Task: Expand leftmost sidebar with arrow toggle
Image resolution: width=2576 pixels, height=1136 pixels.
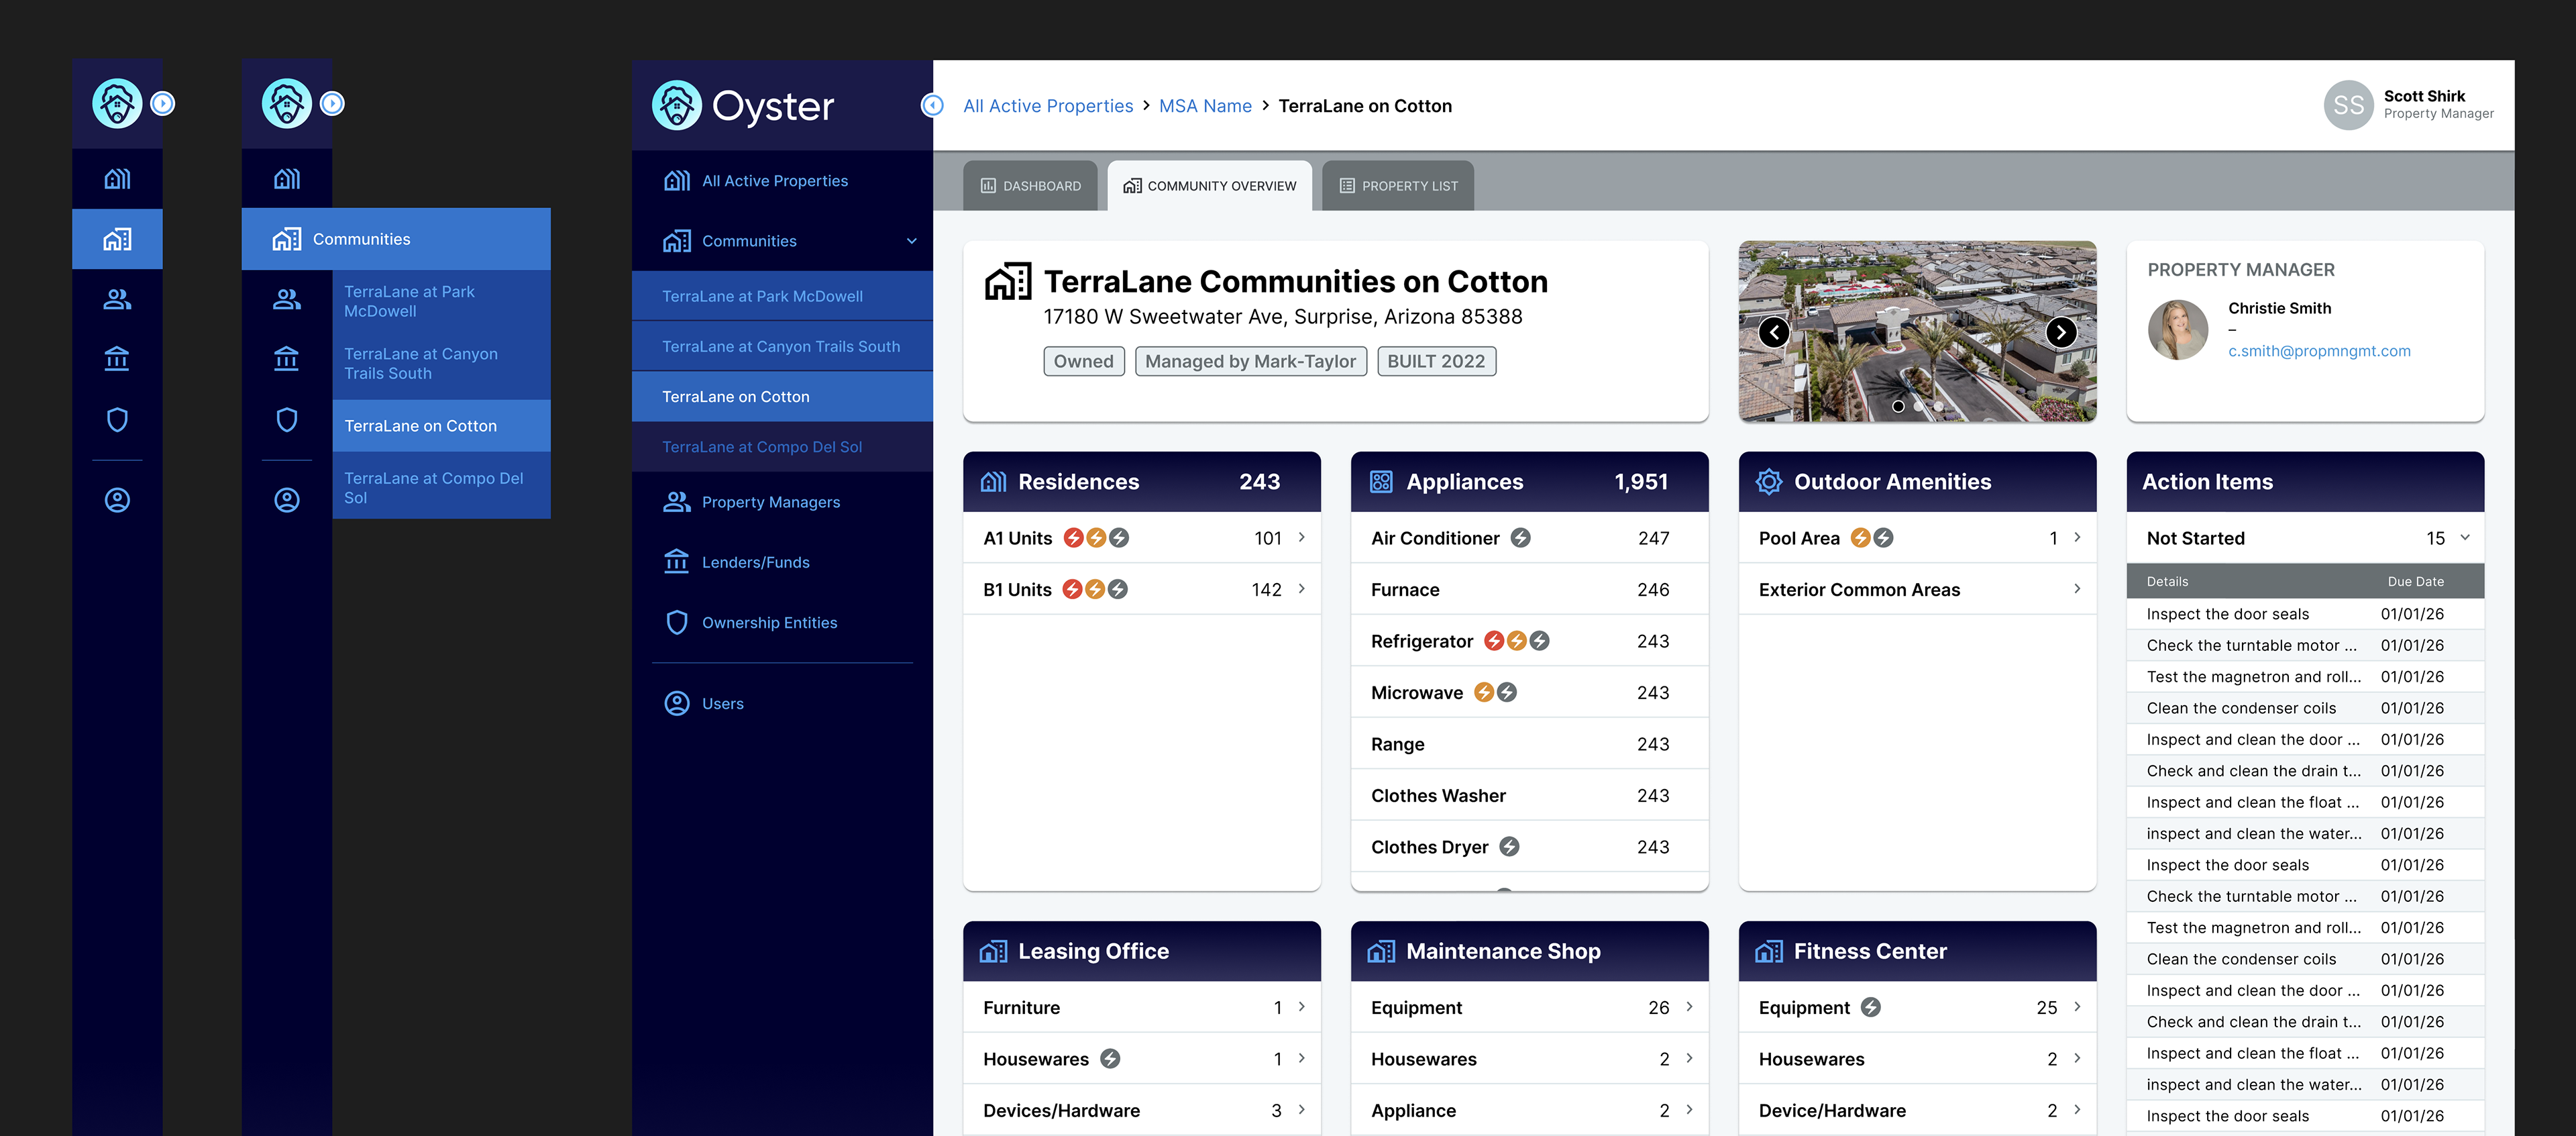Action: (x=163, y=103)
